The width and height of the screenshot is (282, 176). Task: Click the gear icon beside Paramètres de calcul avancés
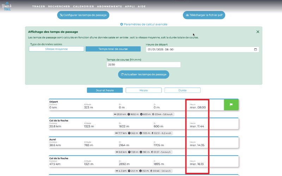click(x=122, y=24)
